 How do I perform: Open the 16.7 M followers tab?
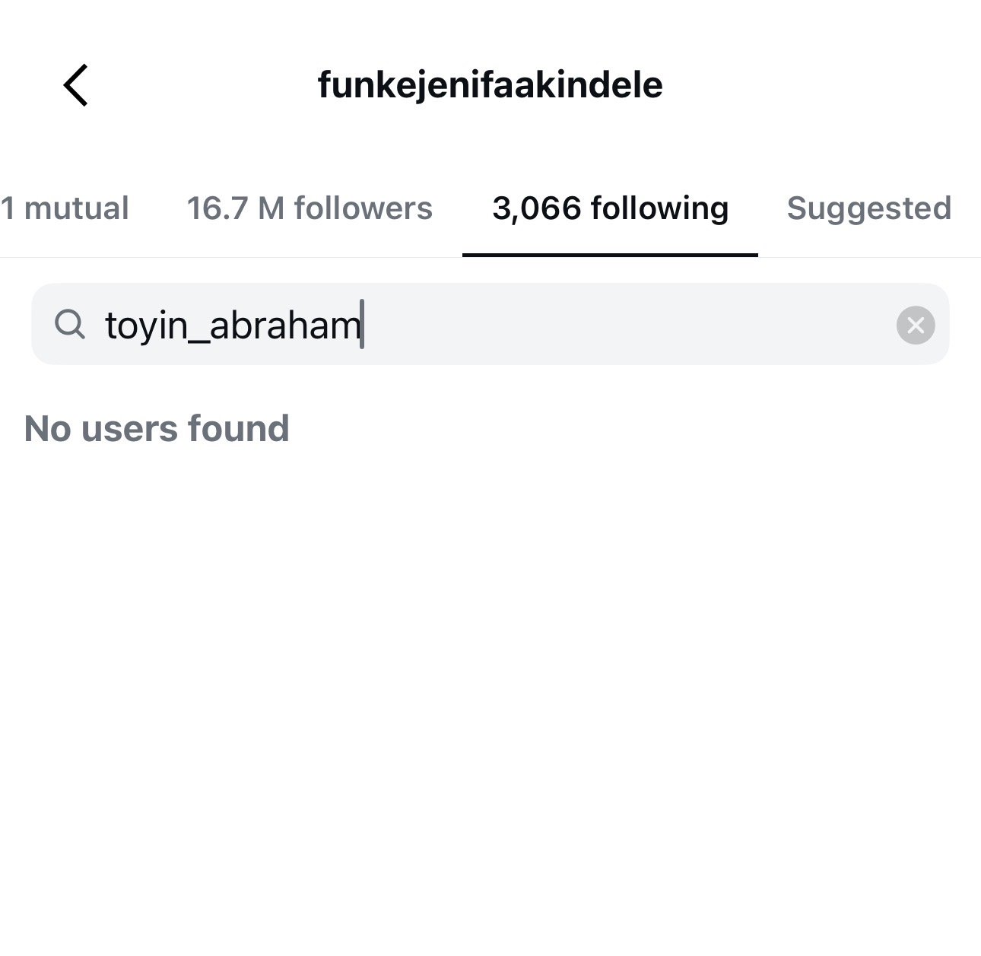(x=310, y=208)
